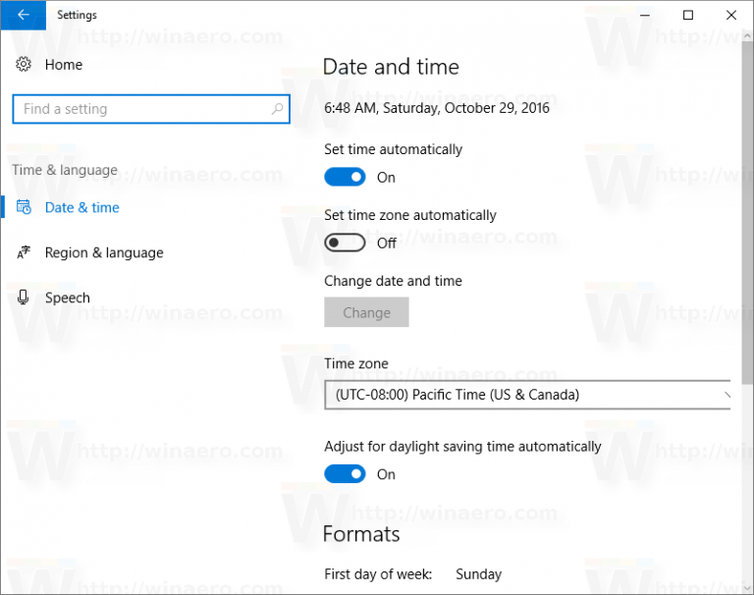Image resolution: width=754 pixels, height=595 pixels.
Task: Click the Date and time heading
Action: click(x=391, y=67)
